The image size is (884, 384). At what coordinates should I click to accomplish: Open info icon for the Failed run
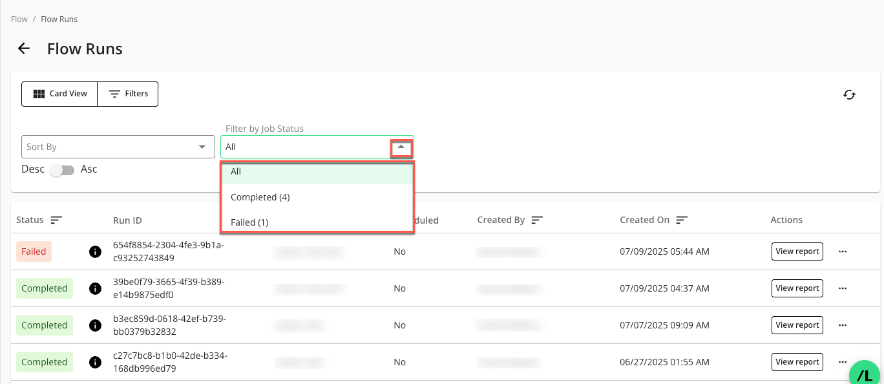point(95,251)
